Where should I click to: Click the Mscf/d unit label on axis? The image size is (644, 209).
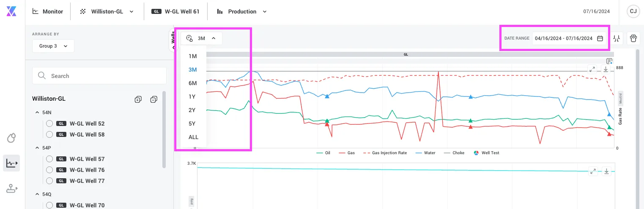coord(621,98)
